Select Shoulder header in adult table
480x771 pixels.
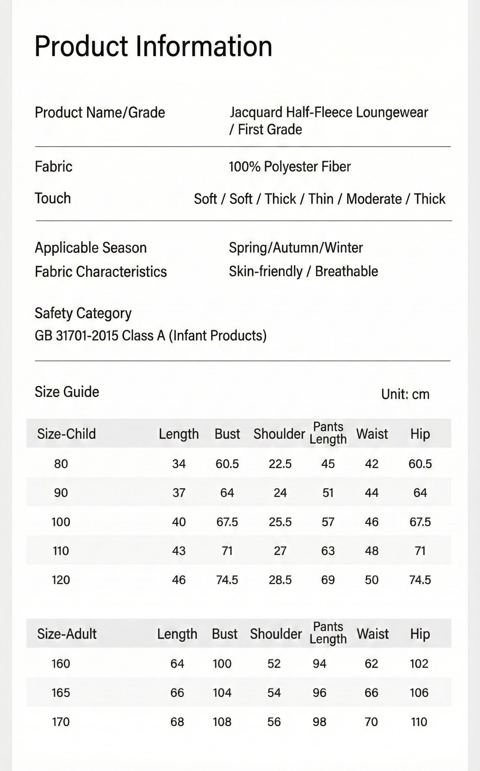pos(276,634)
